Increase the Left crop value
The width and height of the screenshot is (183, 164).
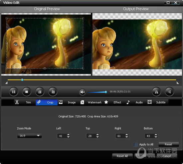coord(68,135)
